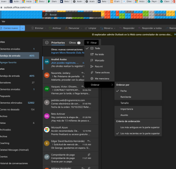Click the P avatar of pedidos.web
Screen dimensions: 176x169
click(47, 102)
